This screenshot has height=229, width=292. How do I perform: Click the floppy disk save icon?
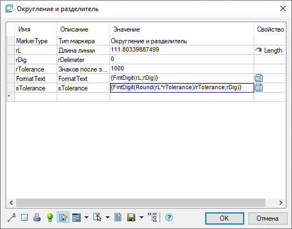click(x=131, y=217)
